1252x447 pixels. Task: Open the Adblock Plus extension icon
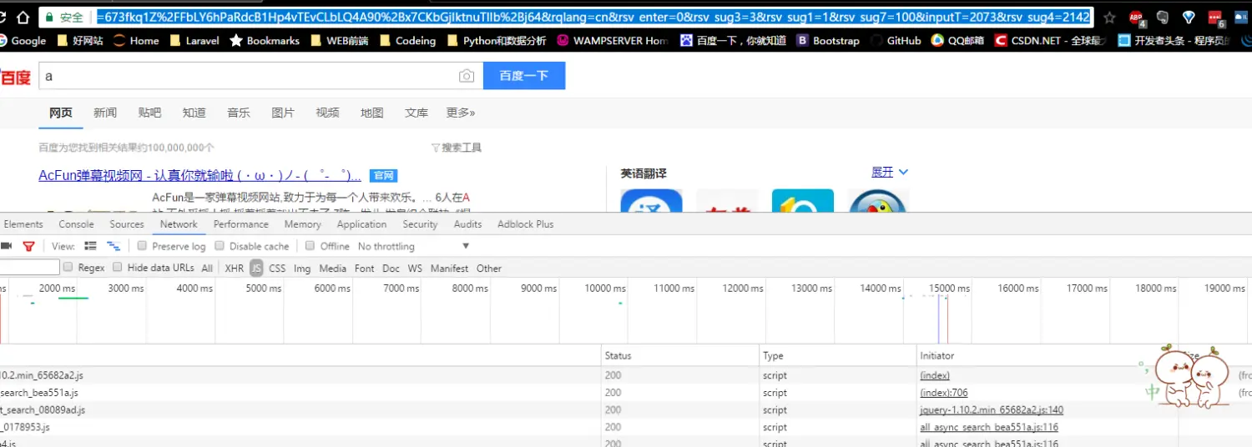(x=1136, y=18)
